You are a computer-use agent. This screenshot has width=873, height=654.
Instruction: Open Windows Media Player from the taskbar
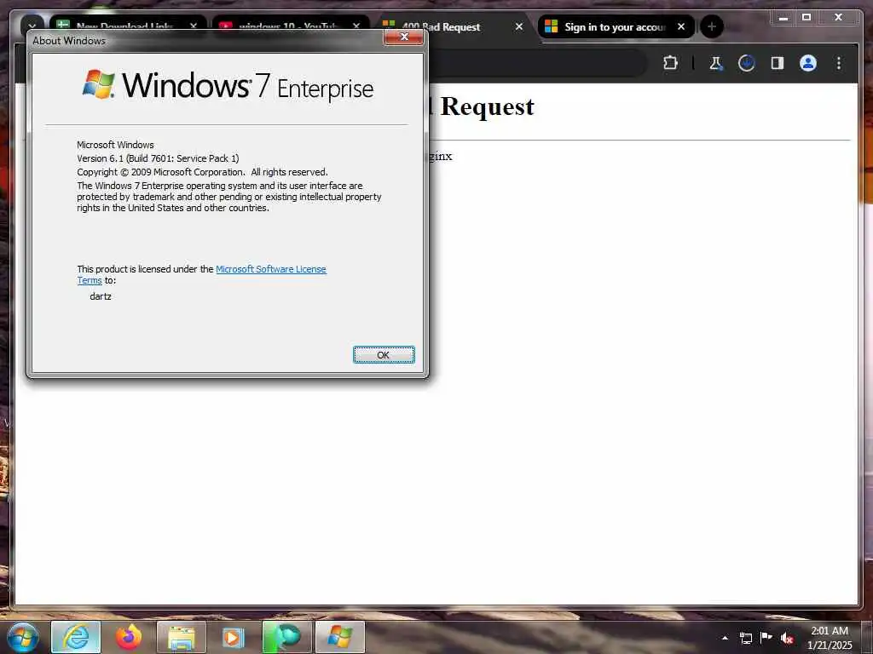(234, 637)
